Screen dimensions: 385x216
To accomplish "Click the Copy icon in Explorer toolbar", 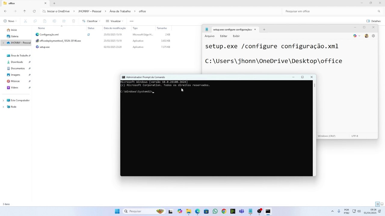I will point(35,21).
